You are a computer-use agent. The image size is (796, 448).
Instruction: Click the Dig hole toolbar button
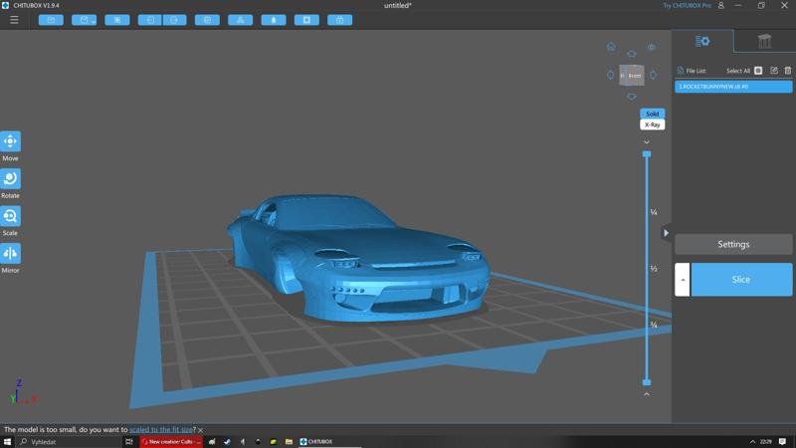(306, 20)
